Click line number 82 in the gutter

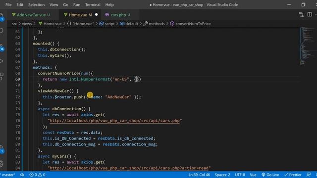point(18,156)
